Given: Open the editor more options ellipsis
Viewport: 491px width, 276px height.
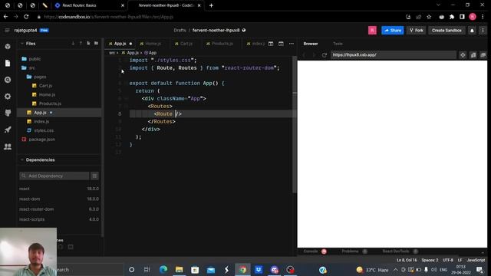Looking at the screenshot, I should point(292,44).
